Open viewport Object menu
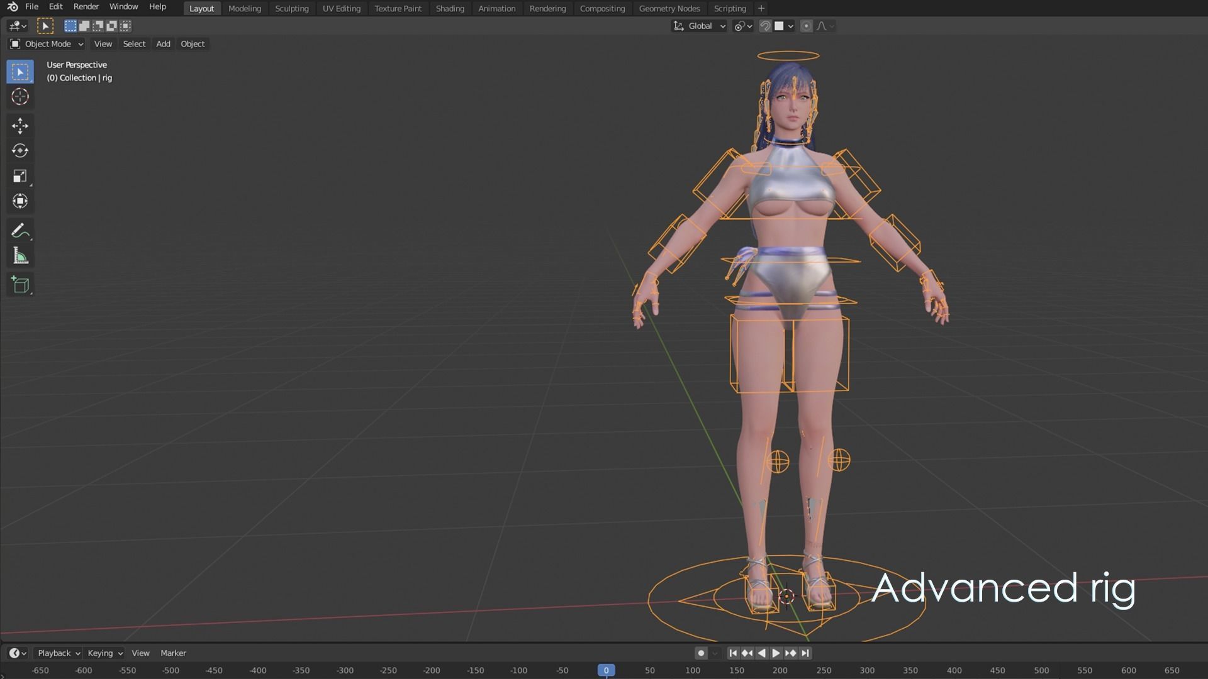1208x679 pixels. 193,44
